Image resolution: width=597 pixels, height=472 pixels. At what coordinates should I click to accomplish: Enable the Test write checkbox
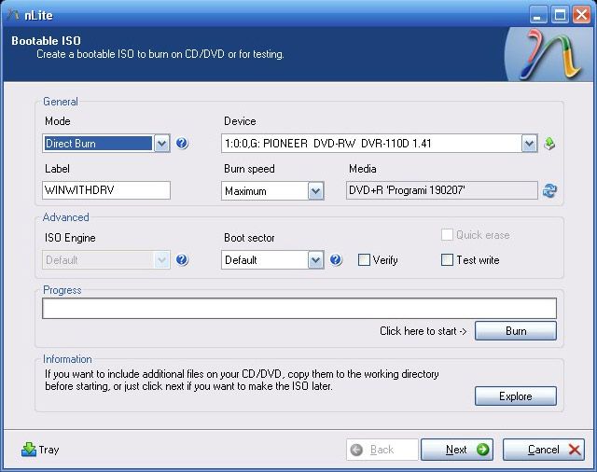click(x=448, y=260)
